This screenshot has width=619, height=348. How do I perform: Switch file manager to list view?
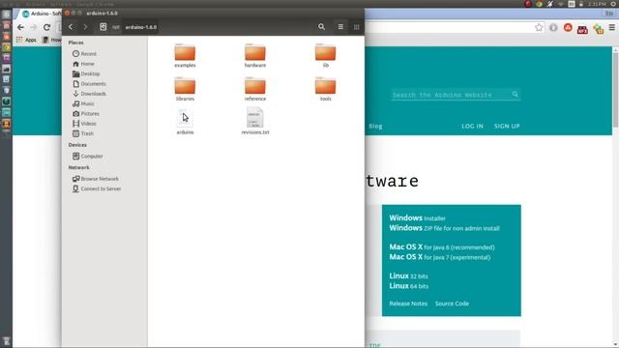[x=340, y=27]
